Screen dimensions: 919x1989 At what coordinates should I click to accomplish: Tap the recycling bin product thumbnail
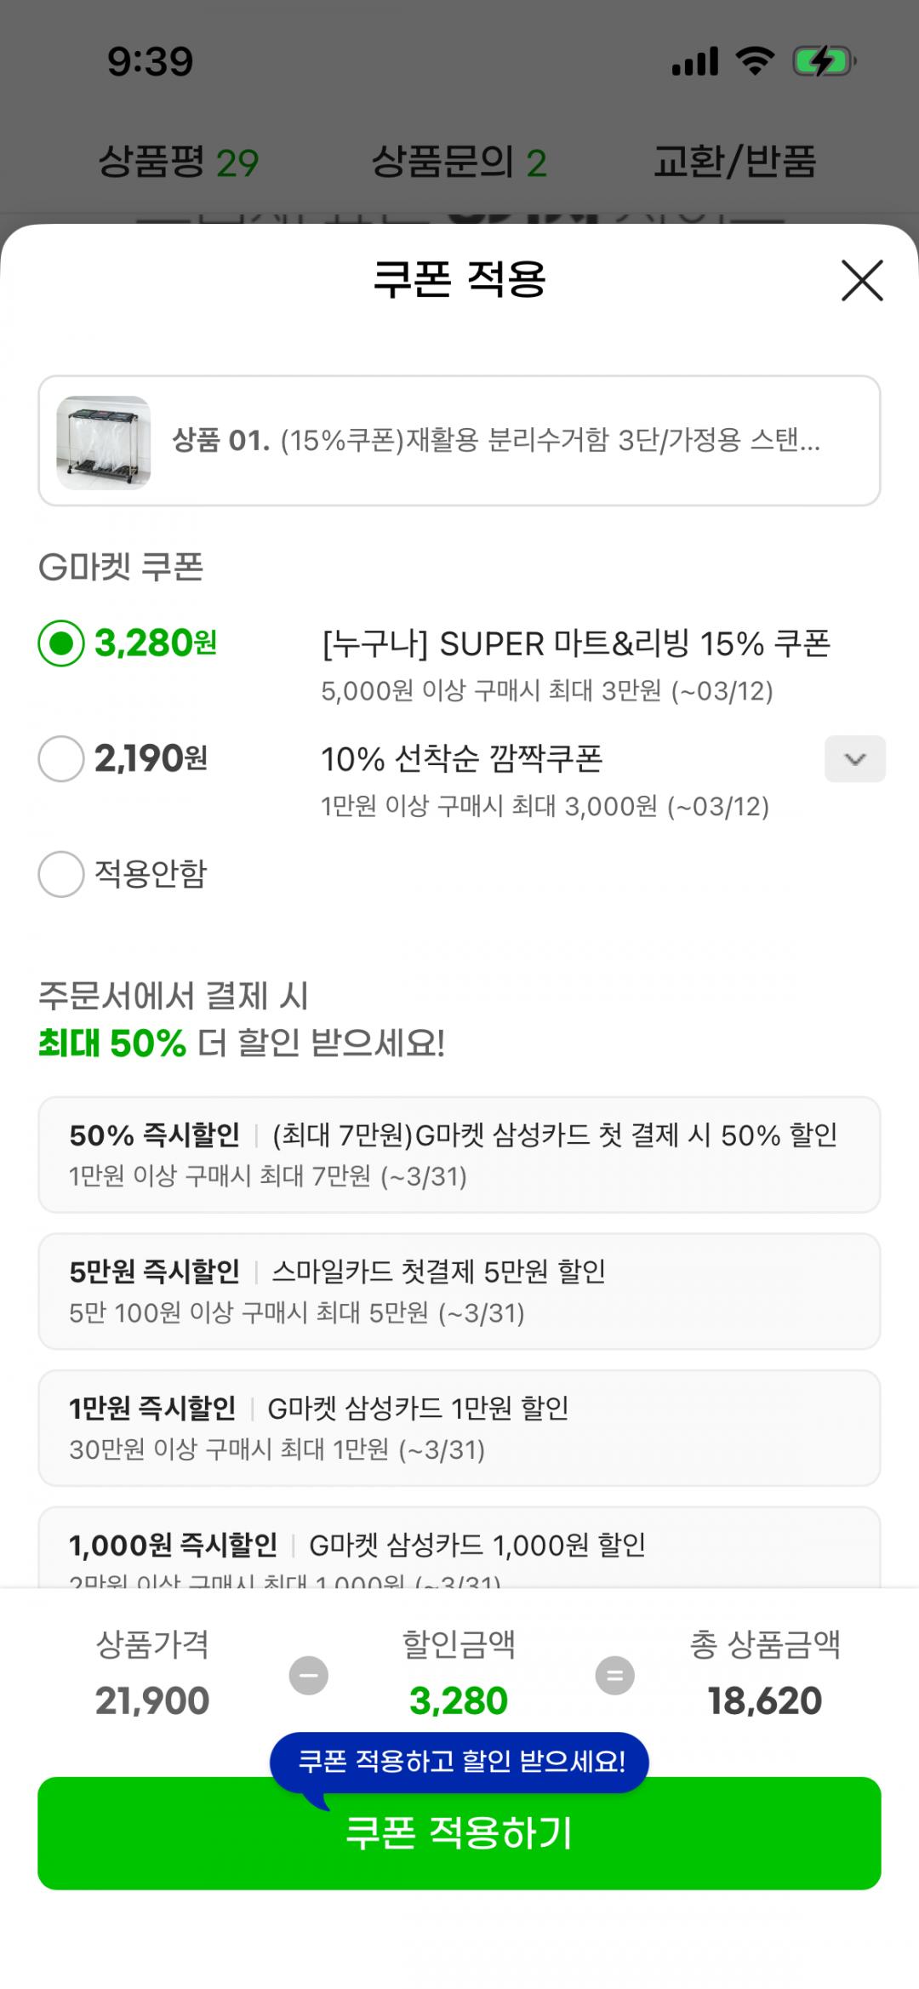(104, 442)
